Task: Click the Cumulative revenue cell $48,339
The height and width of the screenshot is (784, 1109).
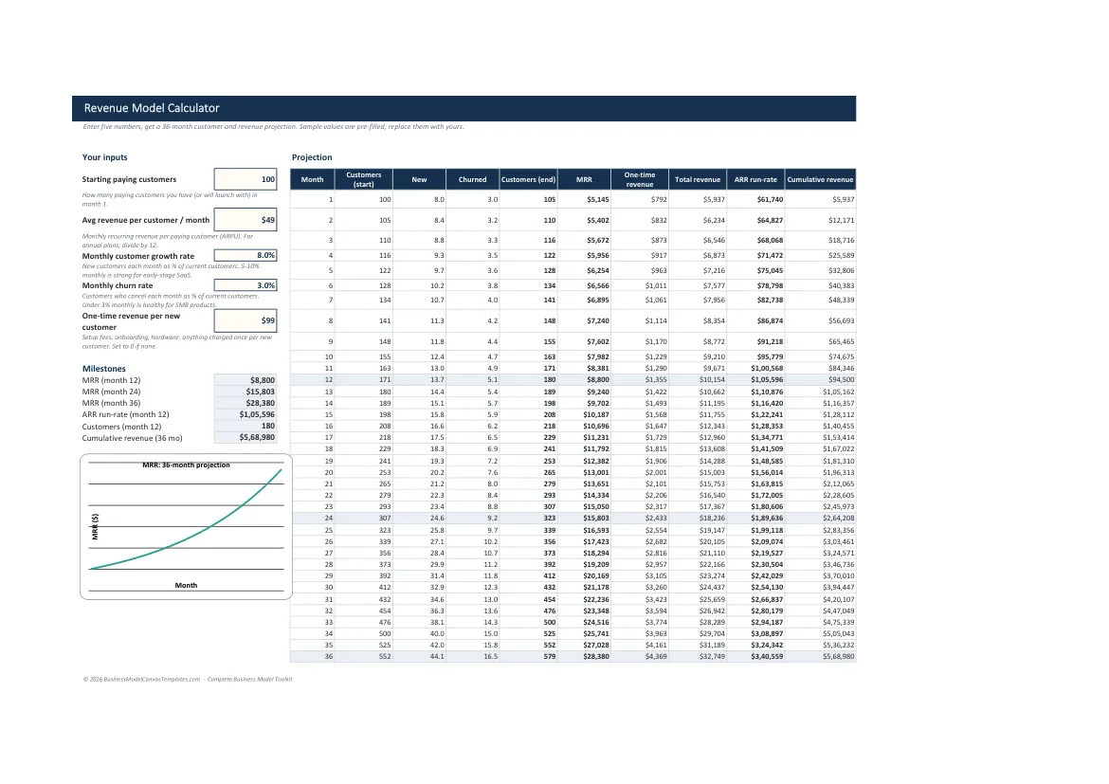Action: (x=821, y=300)
